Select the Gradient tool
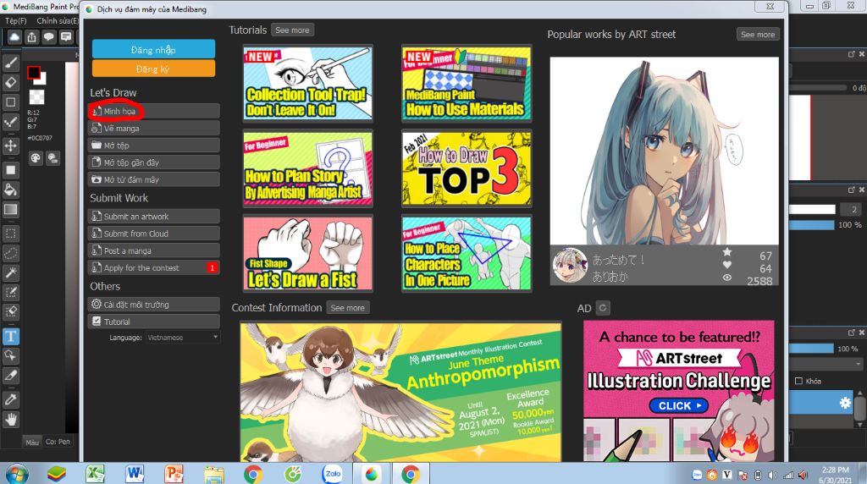This screenshot has height=484, width=867. coord(10,209)
